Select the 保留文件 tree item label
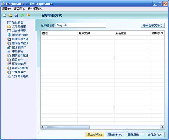 coord(17,60)
